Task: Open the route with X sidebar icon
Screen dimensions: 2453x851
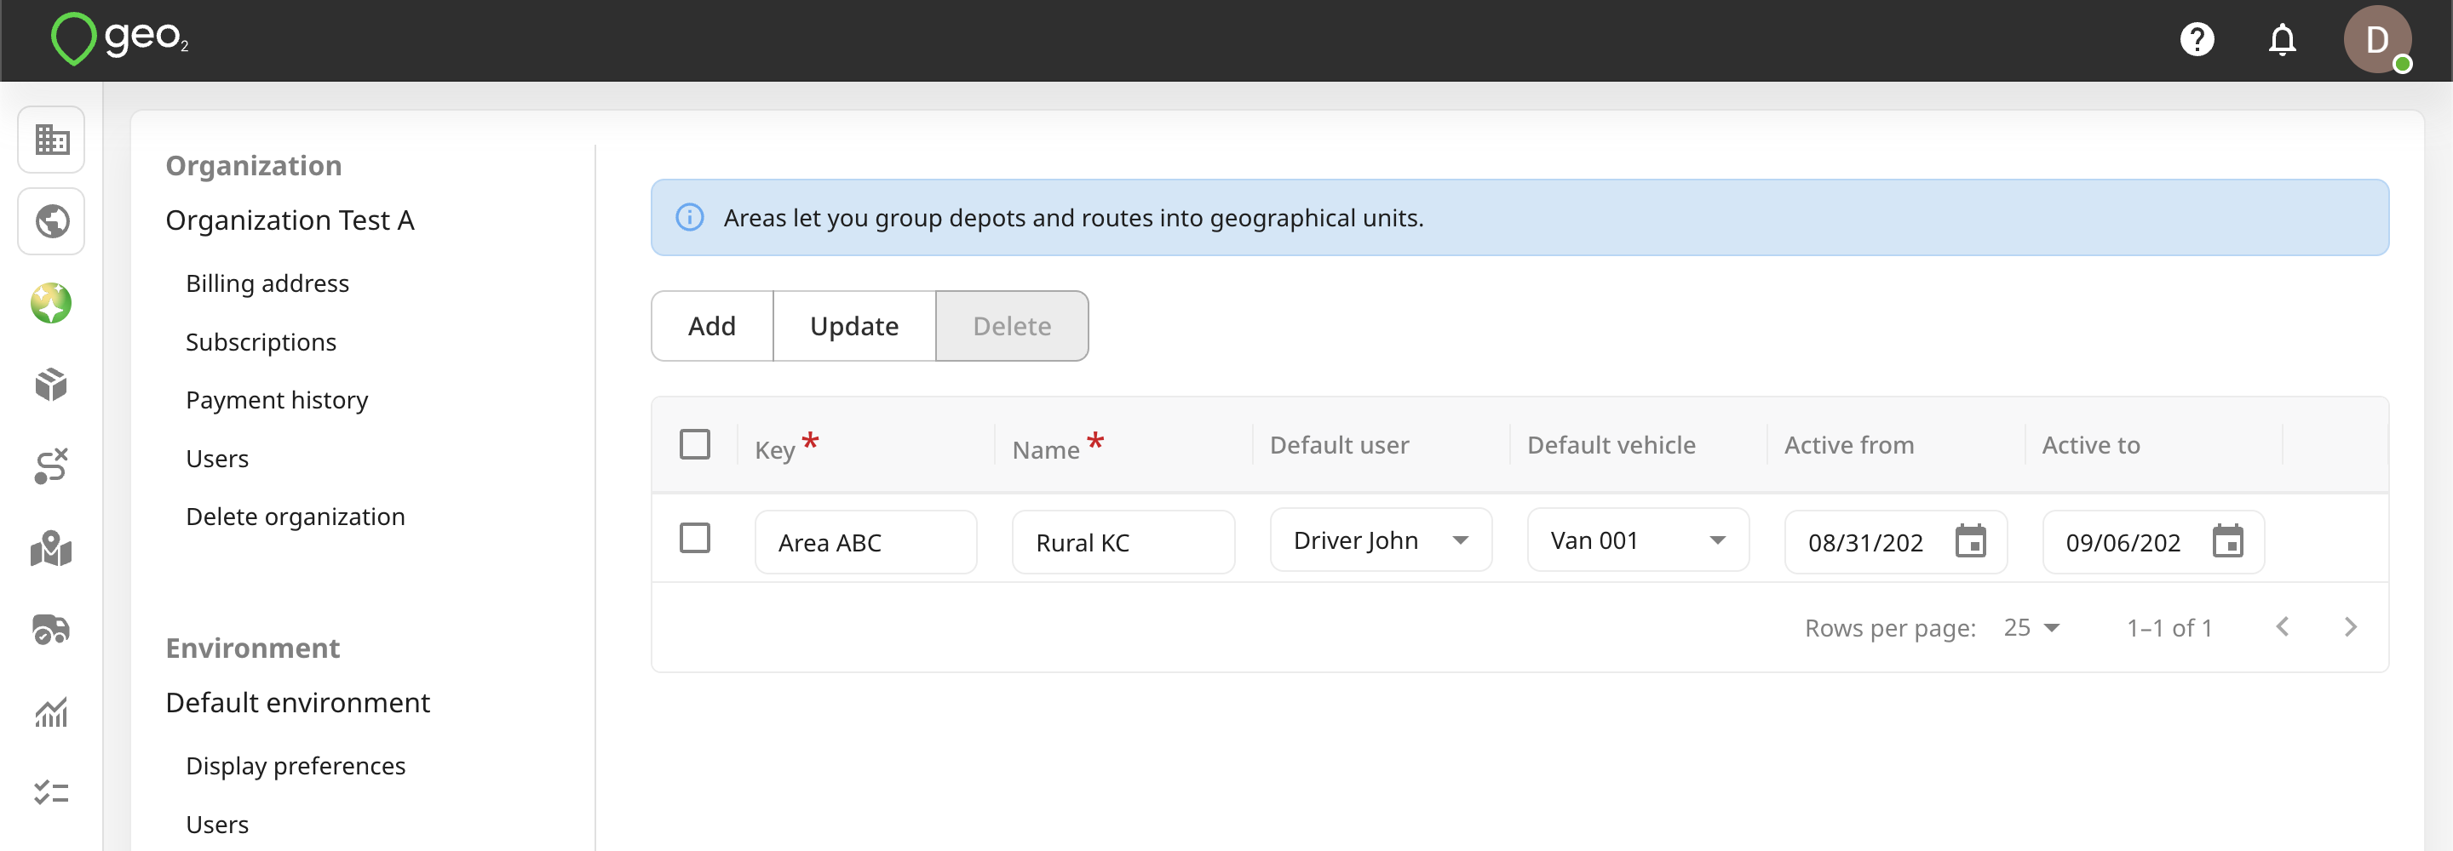Action: click(x=51, y=466)
